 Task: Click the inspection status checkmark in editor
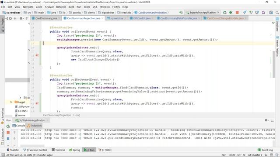273,23
